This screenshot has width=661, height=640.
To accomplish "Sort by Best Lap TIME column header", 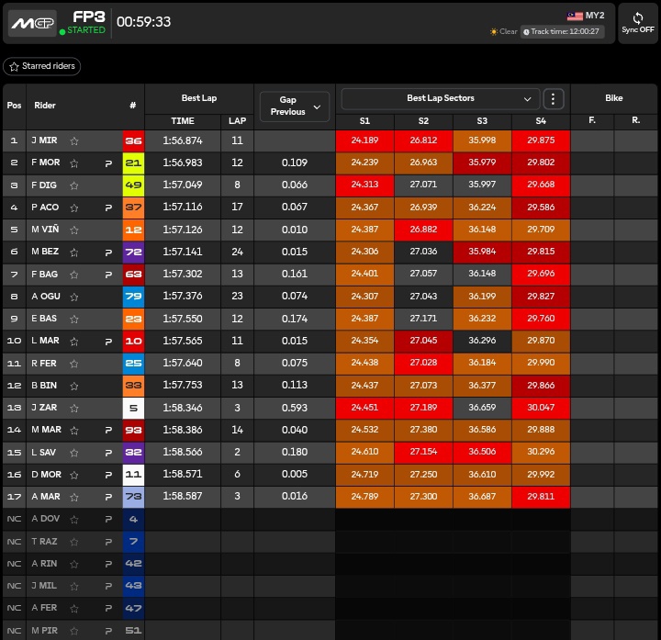I will 183,121.
